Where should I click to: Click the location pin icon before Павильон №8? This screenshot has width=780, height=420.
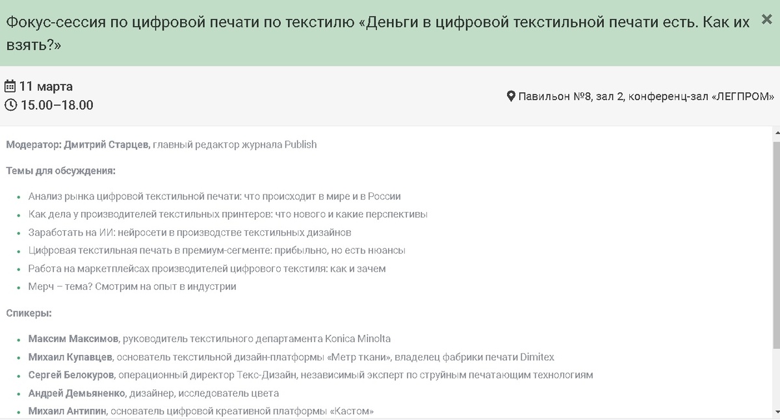(x=511, y=96)
